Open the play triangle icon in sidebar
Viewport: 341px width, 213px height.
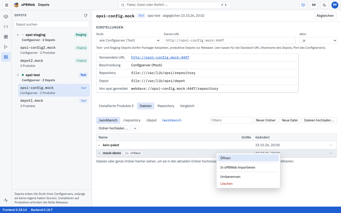coord(6,47)
